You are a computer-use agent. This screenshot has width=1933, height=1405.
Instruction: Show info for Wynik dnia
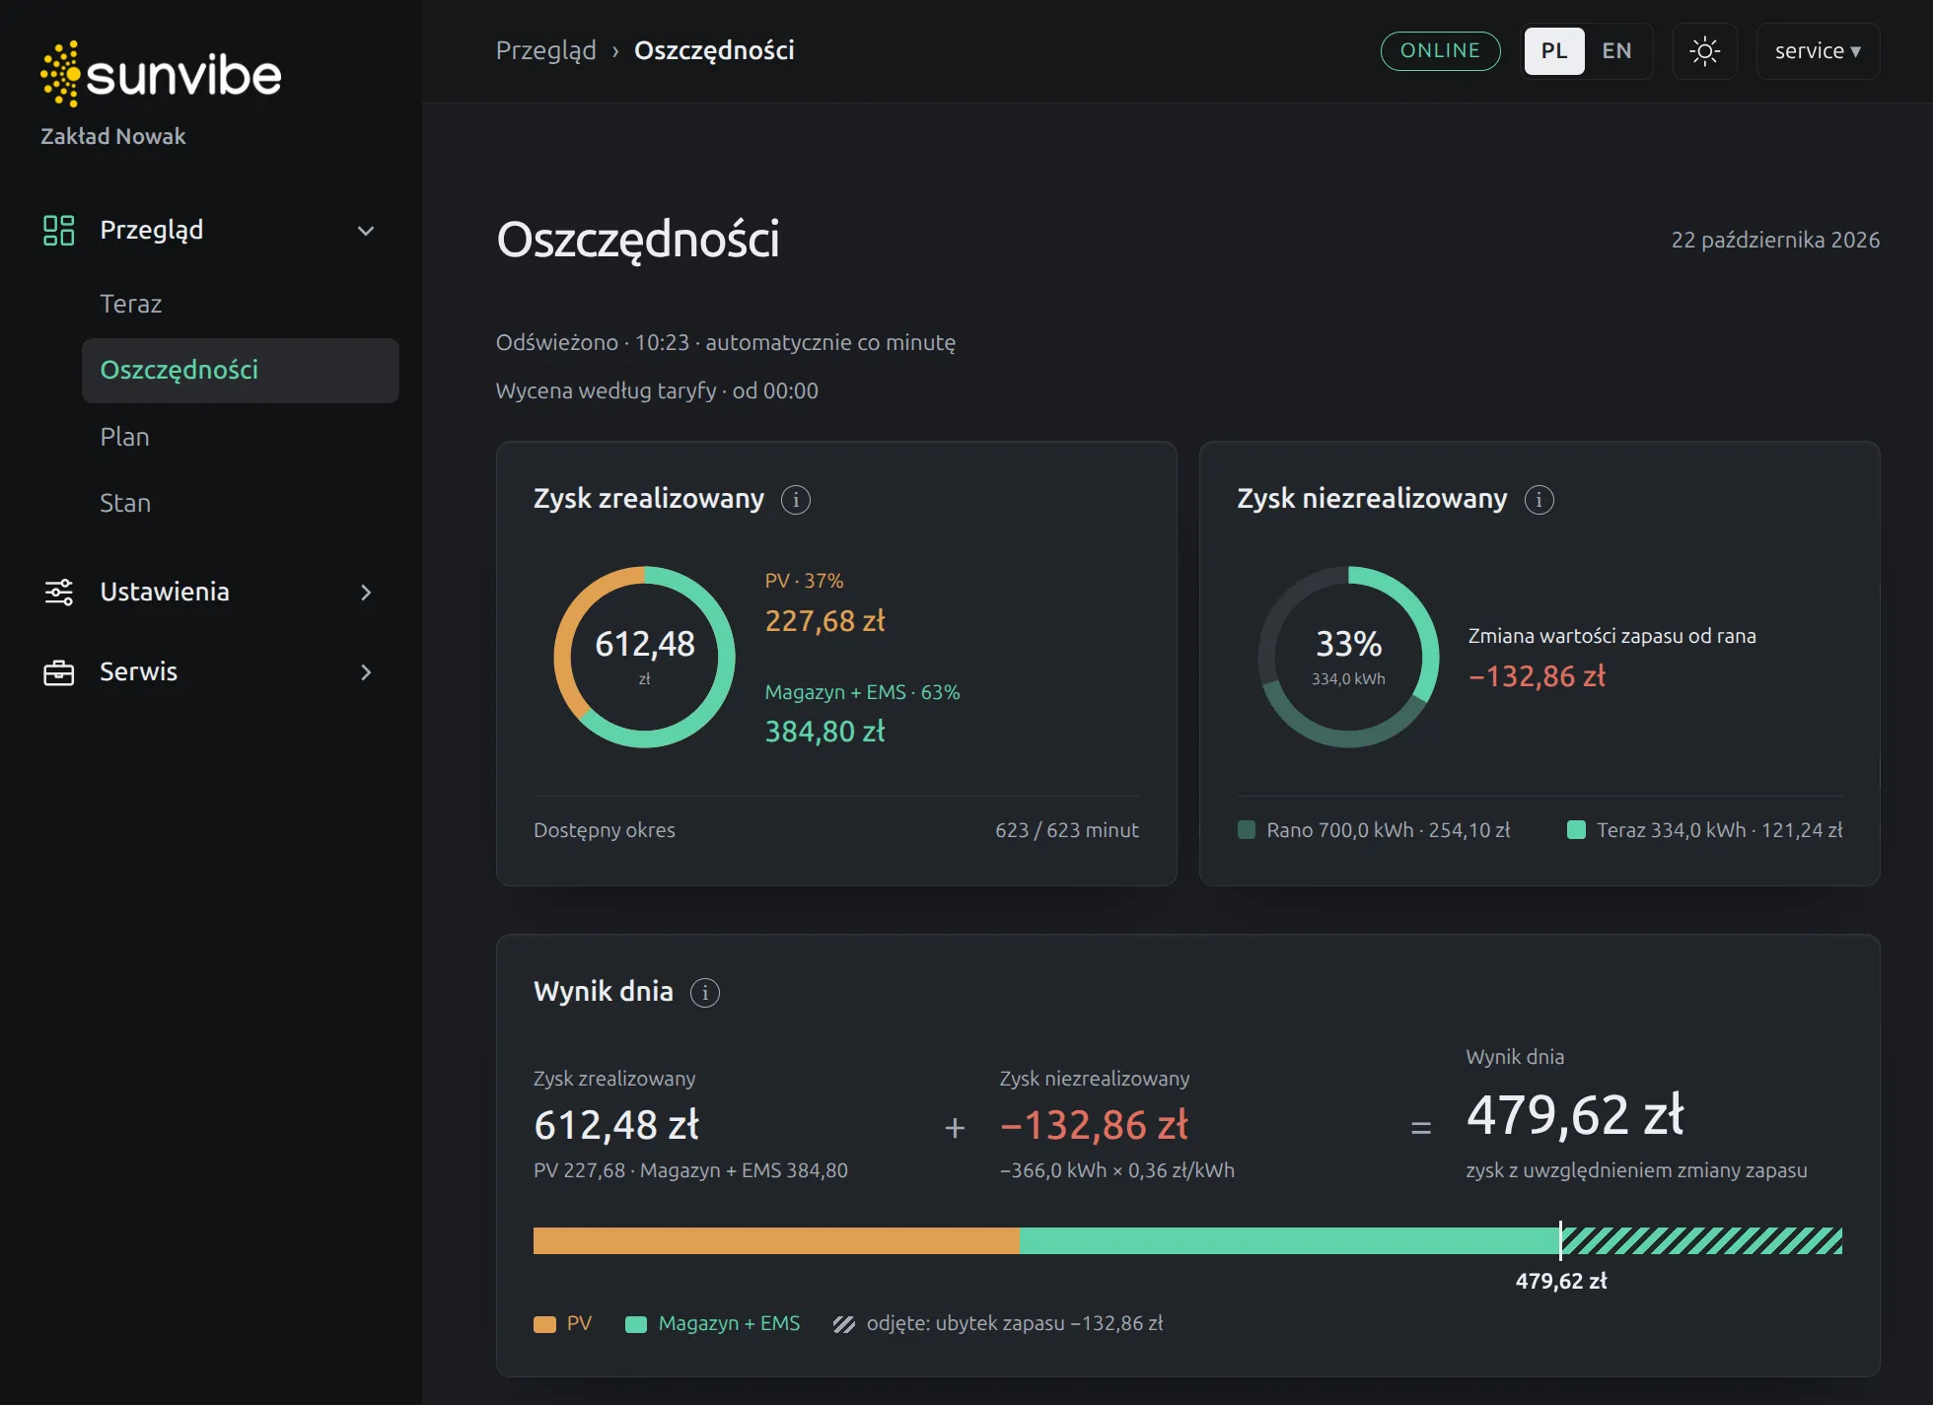coord(705,992)
